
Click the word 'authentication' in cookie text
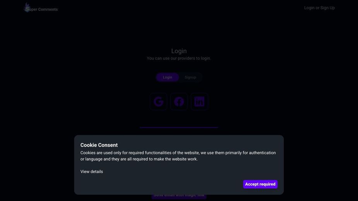click(262, 153)
